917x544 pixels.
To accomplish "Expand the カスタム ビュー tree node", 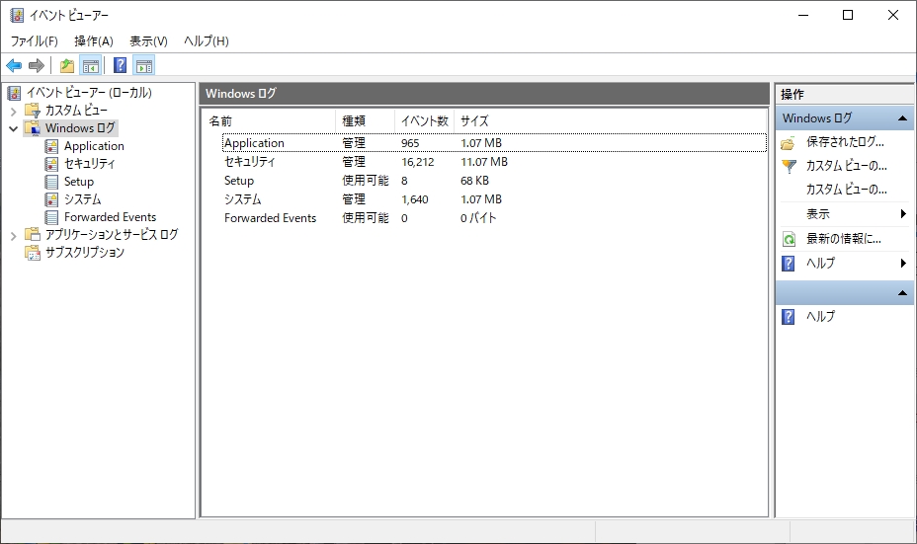I will (x=14, y=111).
